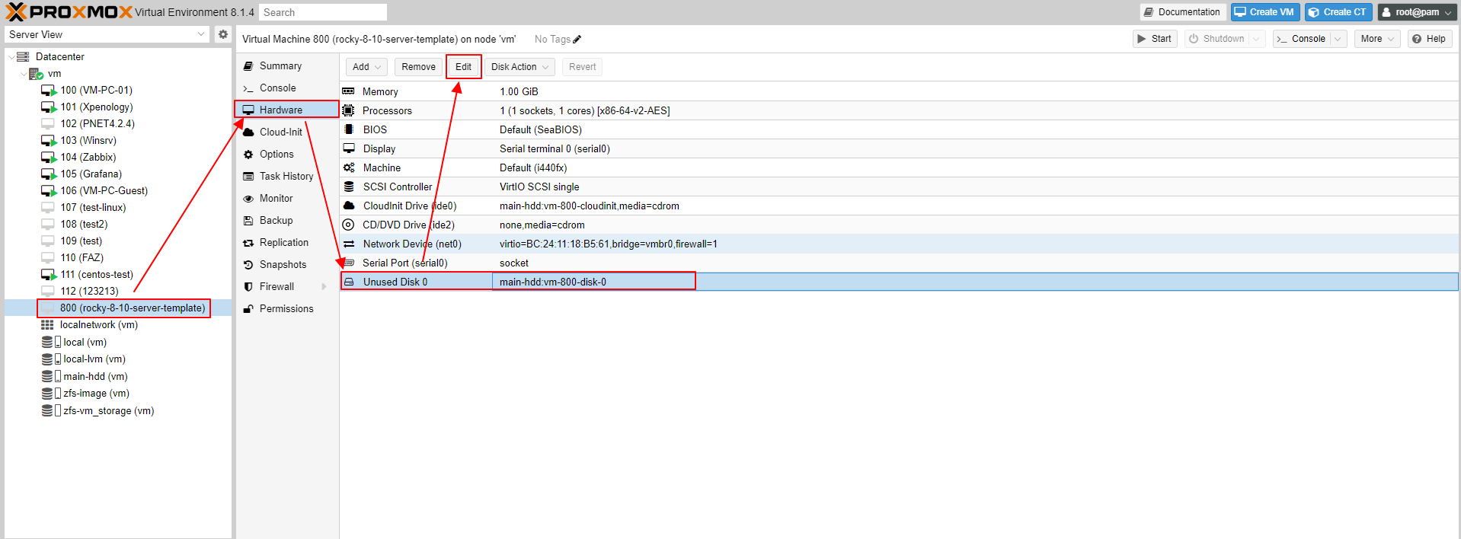Click the Network Device arrows icon
This screenshot has height=539, width=1461.
349,244
